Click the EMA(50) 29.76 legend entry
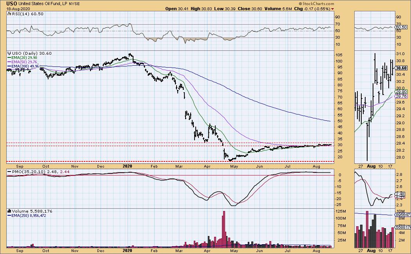This screenshot has height=254, width=411. click(x=24, y=62)
